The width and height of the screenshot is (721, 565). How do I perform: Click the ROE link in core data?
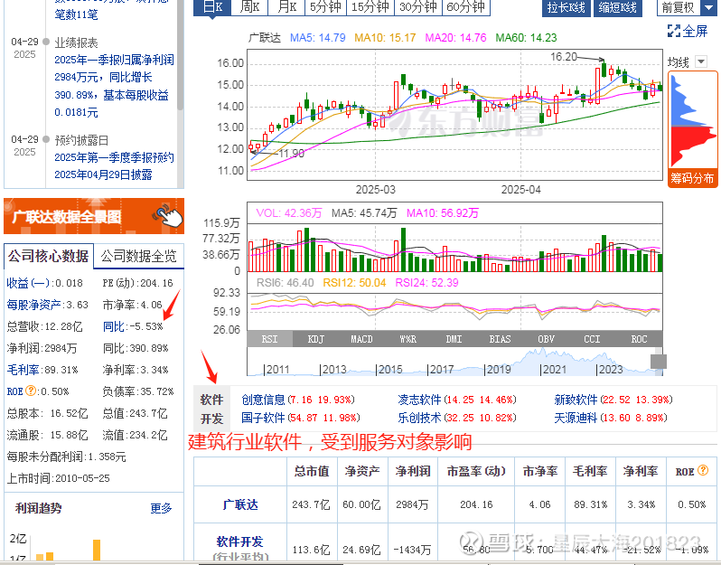[x=14, y=391]
